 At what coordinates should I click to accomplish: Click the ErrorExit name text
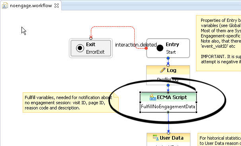pyautogui.click(x=95, y=52)
